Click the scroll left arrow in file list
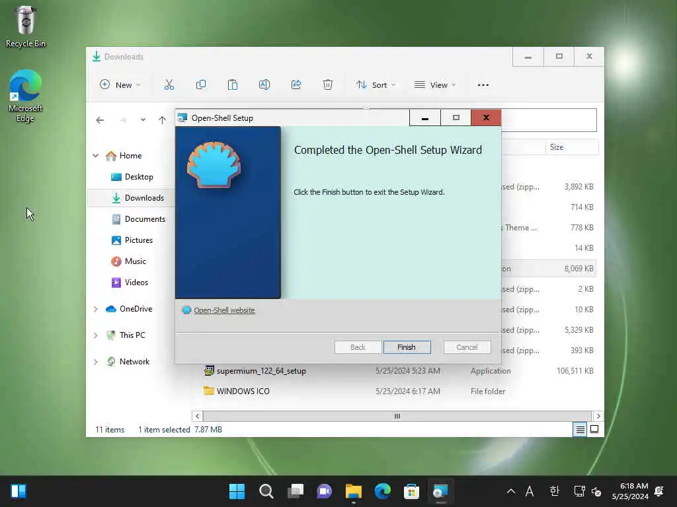 (x=197, y=416)
